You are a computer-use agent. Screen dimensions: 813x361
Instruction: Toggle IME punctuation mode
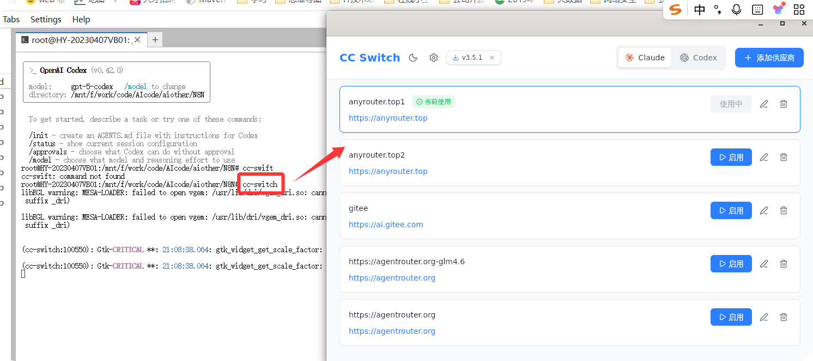click(718, 9)
